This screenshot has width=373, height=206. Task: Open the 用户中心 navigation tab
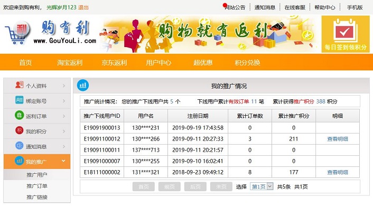tap(158, 62)
